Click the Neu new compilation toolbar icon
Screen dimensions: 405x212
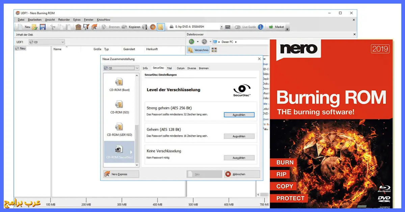(x=21, y=27)
